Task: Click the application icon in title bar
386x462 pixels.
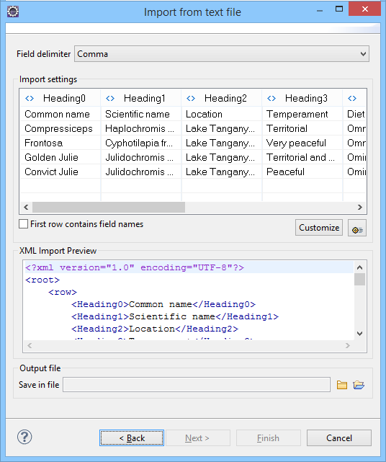Action: [13, 12]
